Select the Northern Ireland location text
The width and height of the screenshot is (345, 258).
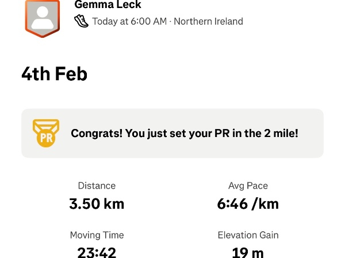(x=208, y=22)
